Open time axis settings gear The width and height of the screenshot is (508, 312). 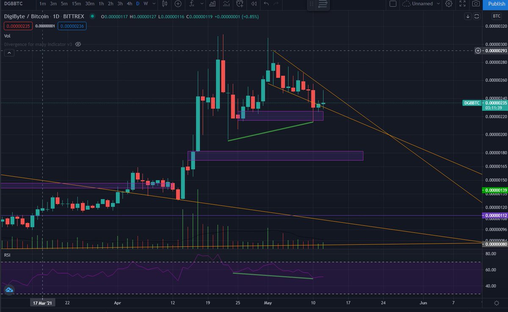pyautogui.click(x=496, y=303)
